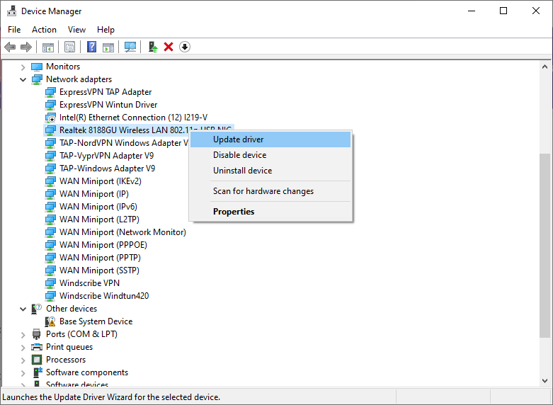
Task: Select WAN Miniport (PPTP)
Action: click(100, 257)
